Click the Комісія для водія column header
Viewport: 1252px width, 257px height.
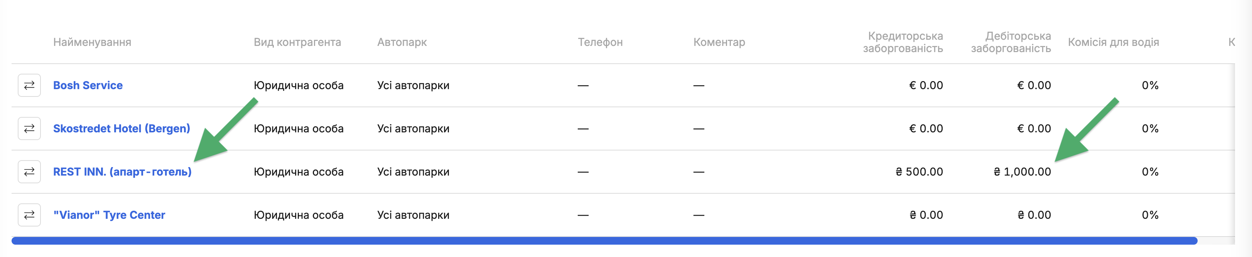(1114, 42)
